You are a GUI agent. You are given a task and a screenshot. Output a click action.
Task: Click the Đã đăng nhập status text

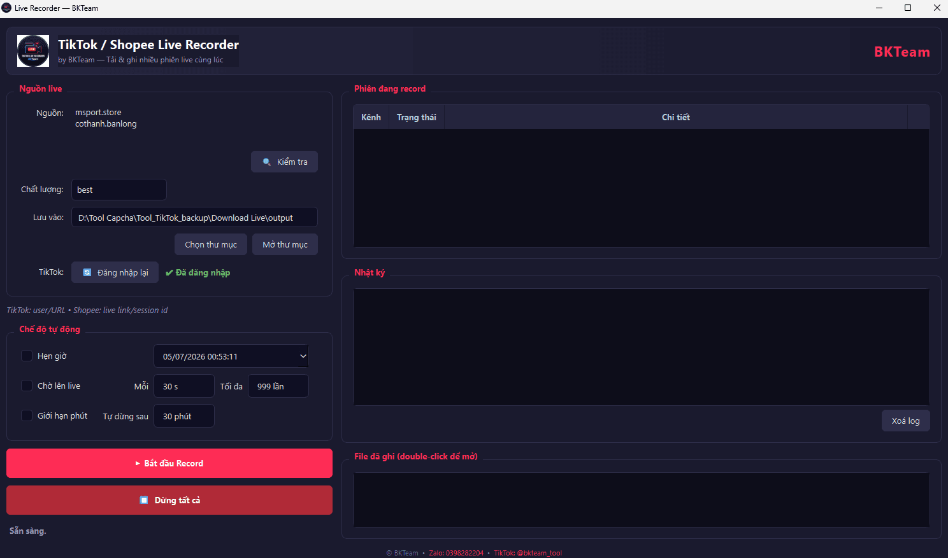[198, 272]
